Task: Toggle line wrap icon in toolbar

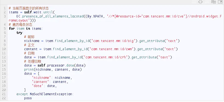Action: click(x=207, y=2)
